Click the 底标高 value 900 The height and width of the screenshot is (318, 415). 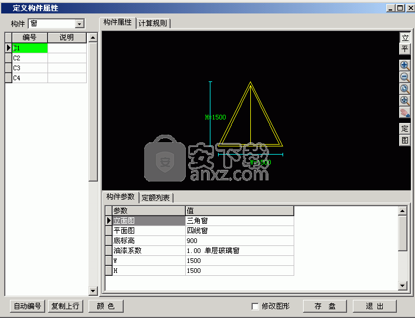240,241
